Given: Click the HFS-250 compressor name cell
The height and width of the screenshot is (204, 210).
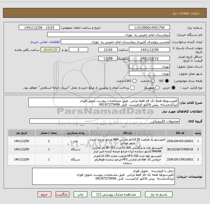Looking at the screenshot, I should pos(128,159).
